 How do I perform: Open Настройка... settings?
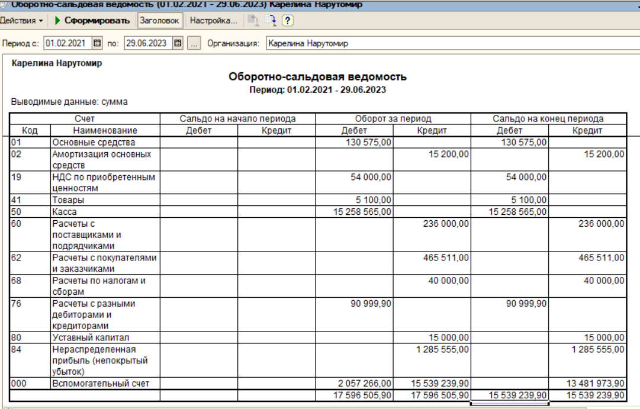(x=213, y=20)
